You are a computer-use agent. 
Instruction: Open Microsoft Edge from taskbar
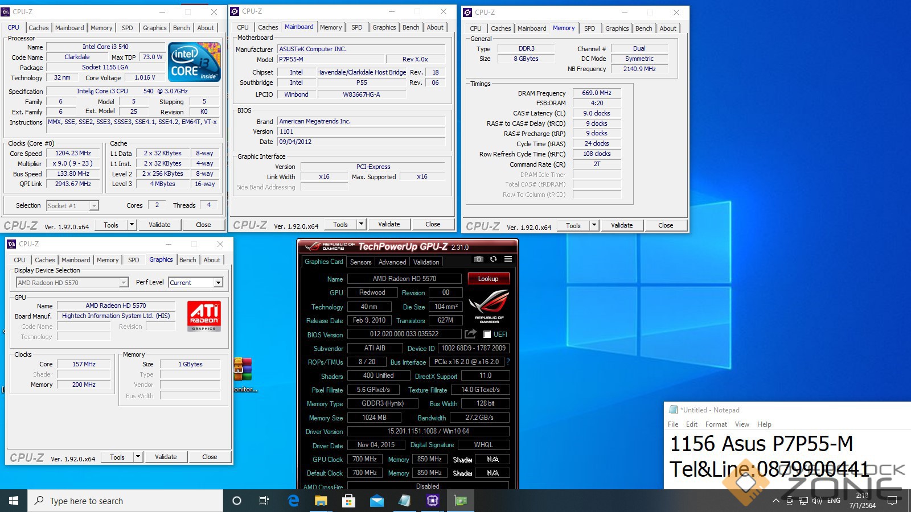tap(293, 501)
